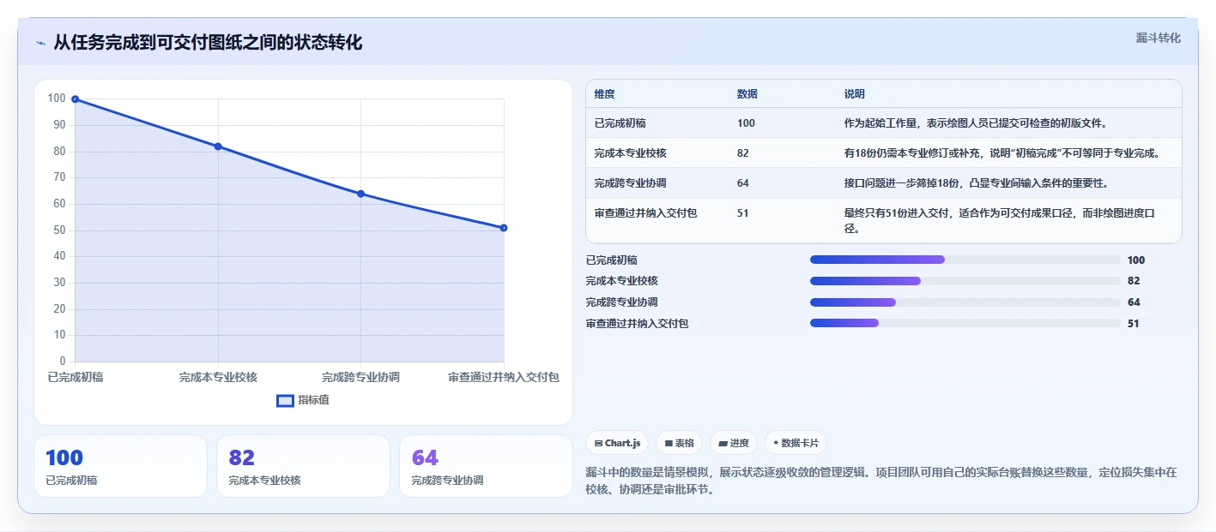Open the data card showing 64 完成跨专业协调

point(486,466)
